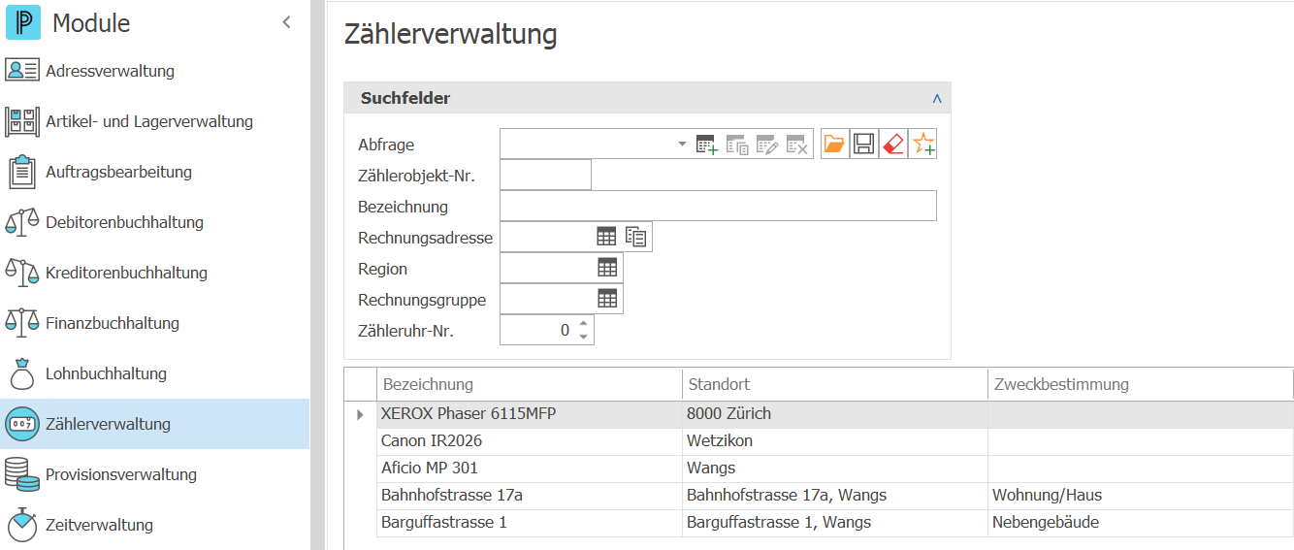Select Zählerverwaltung counter icon

click(x=22, y=424)
